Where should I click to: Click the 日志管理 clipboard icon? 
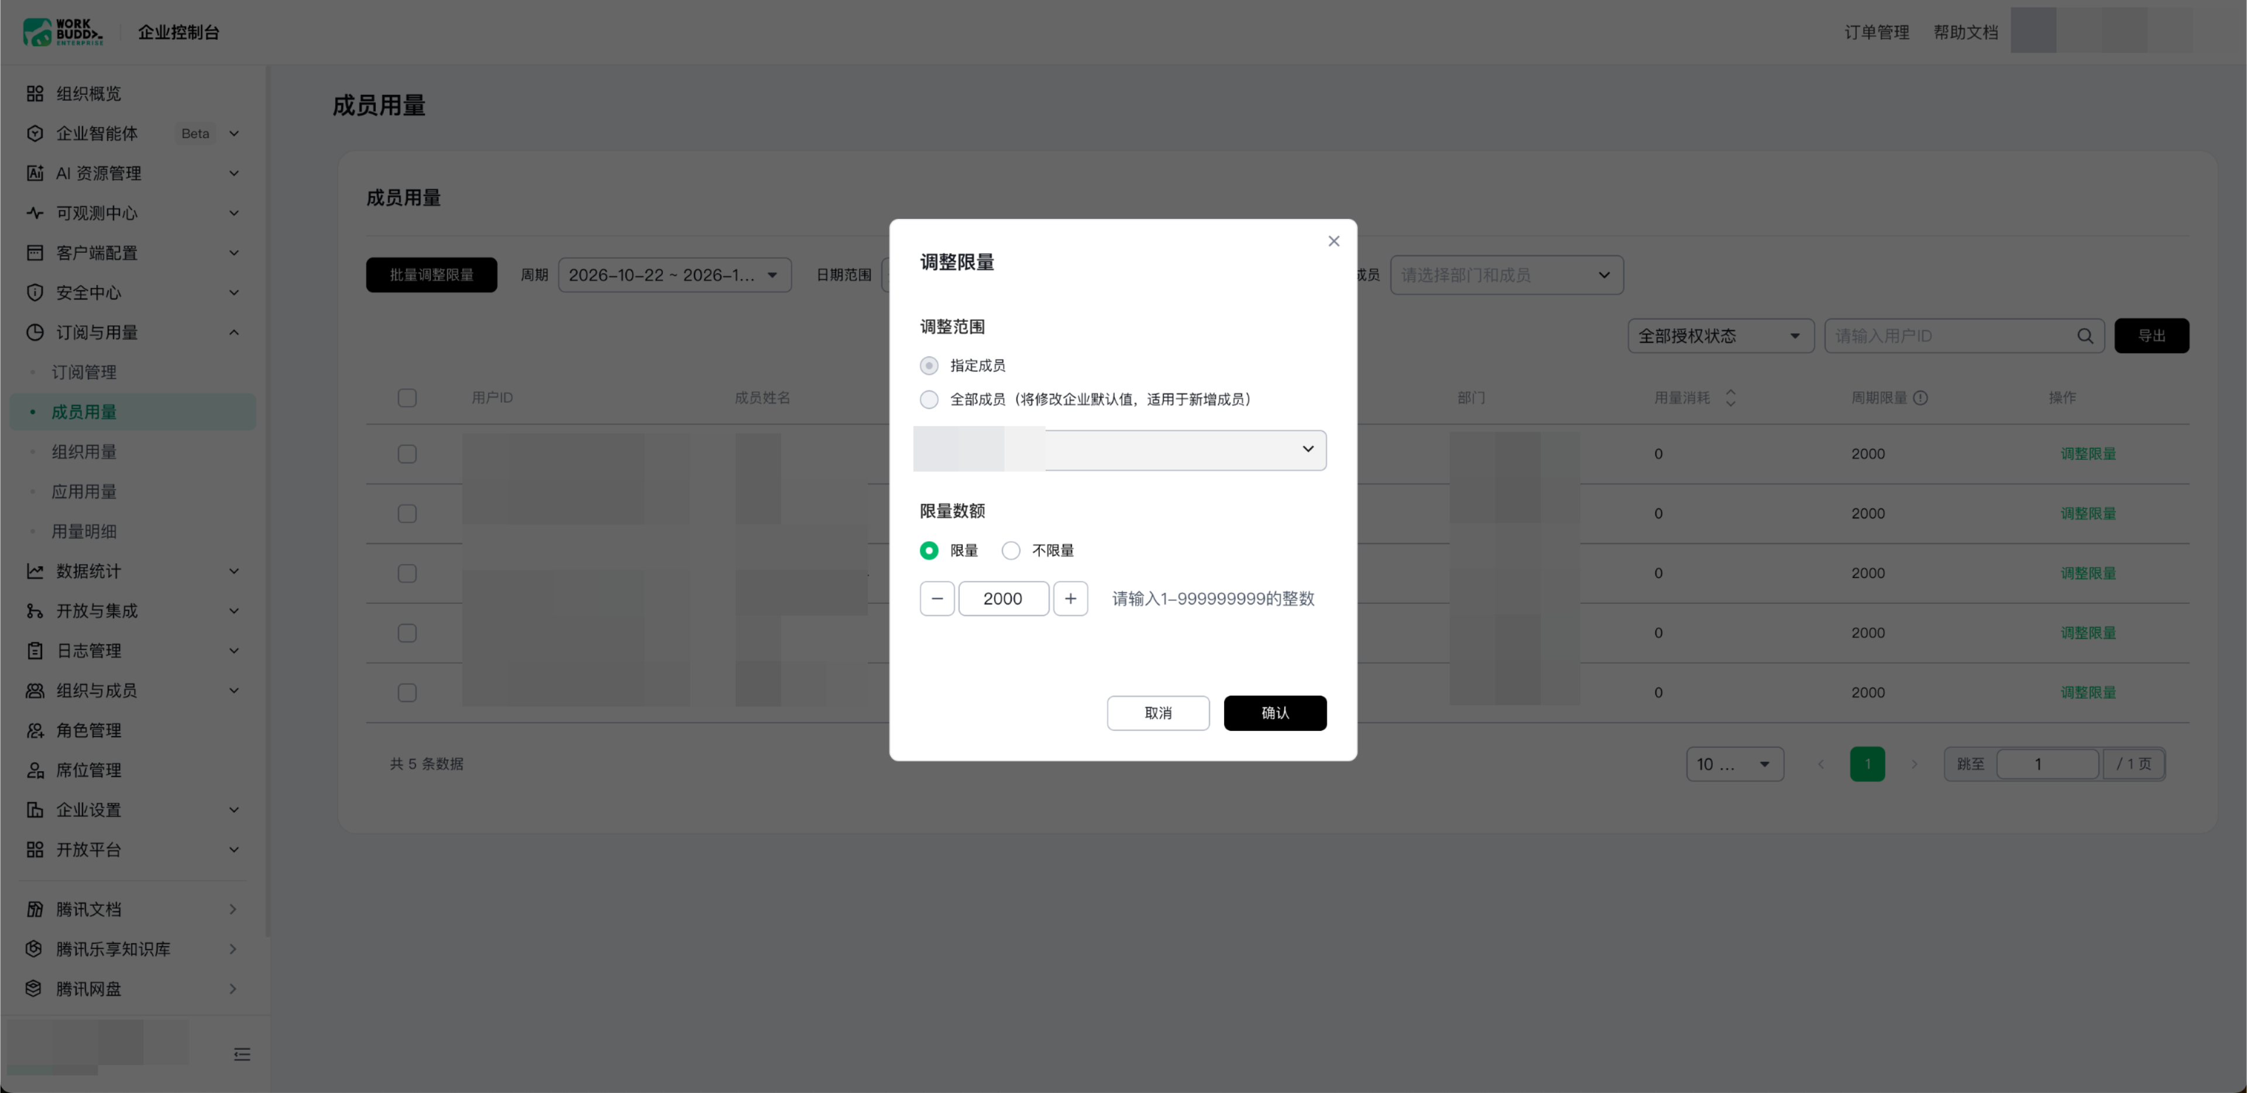35,651
